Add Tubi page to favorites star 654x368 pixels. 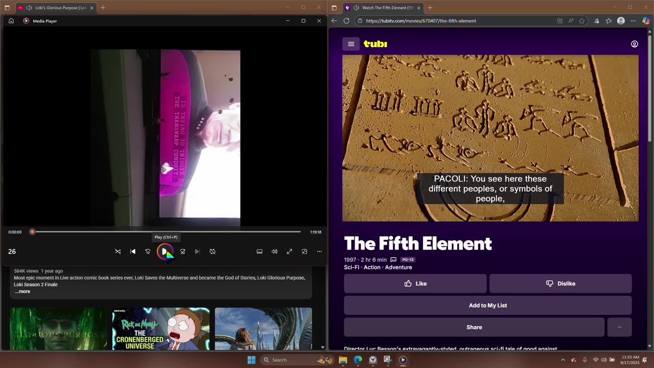pos(581,21)
